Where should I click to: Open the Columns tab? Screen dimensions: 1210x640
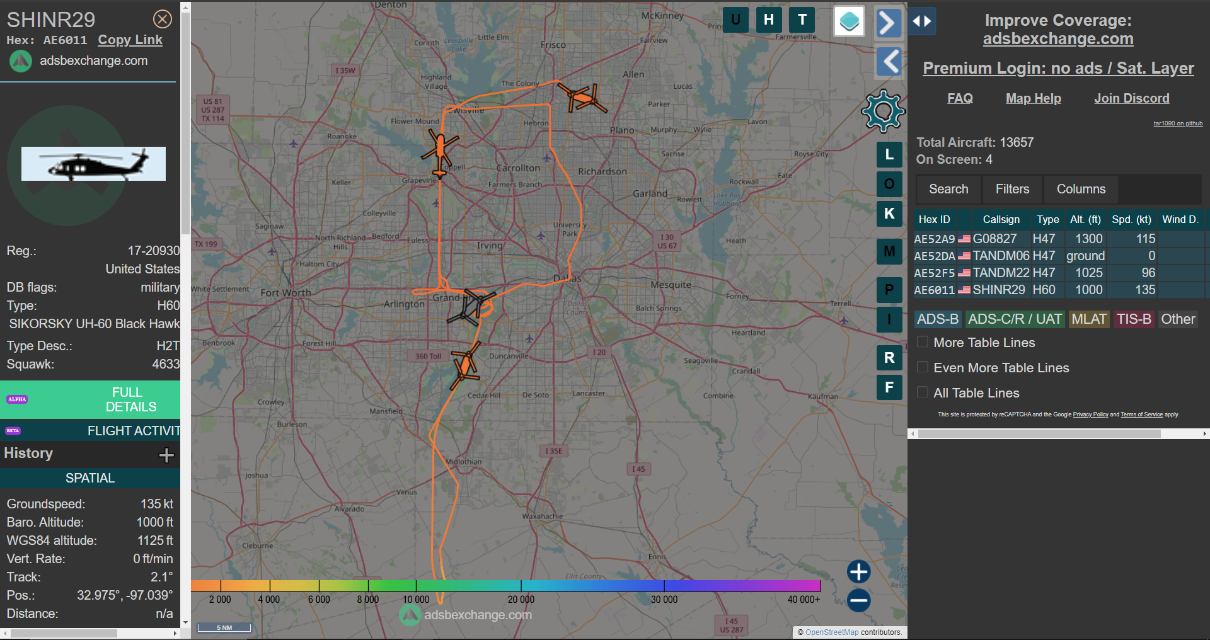coord(1081,189)
